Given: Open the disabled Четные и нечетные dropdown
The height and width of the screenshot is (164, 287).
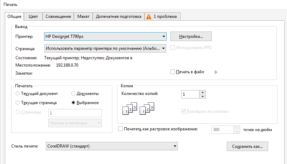Looking at the screenshot, I should click(75, 123).
